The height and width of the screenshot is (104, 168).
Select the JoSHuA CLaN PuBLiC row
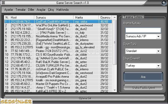click(58, 69)
